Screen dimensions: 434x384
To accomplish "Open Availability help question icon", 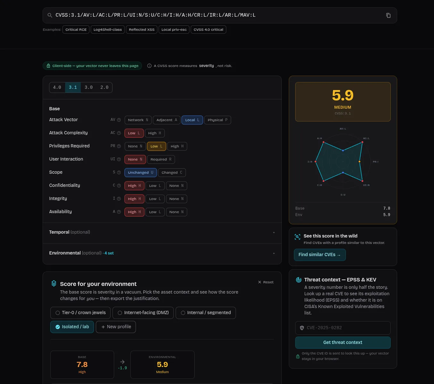I will [119, 212].
